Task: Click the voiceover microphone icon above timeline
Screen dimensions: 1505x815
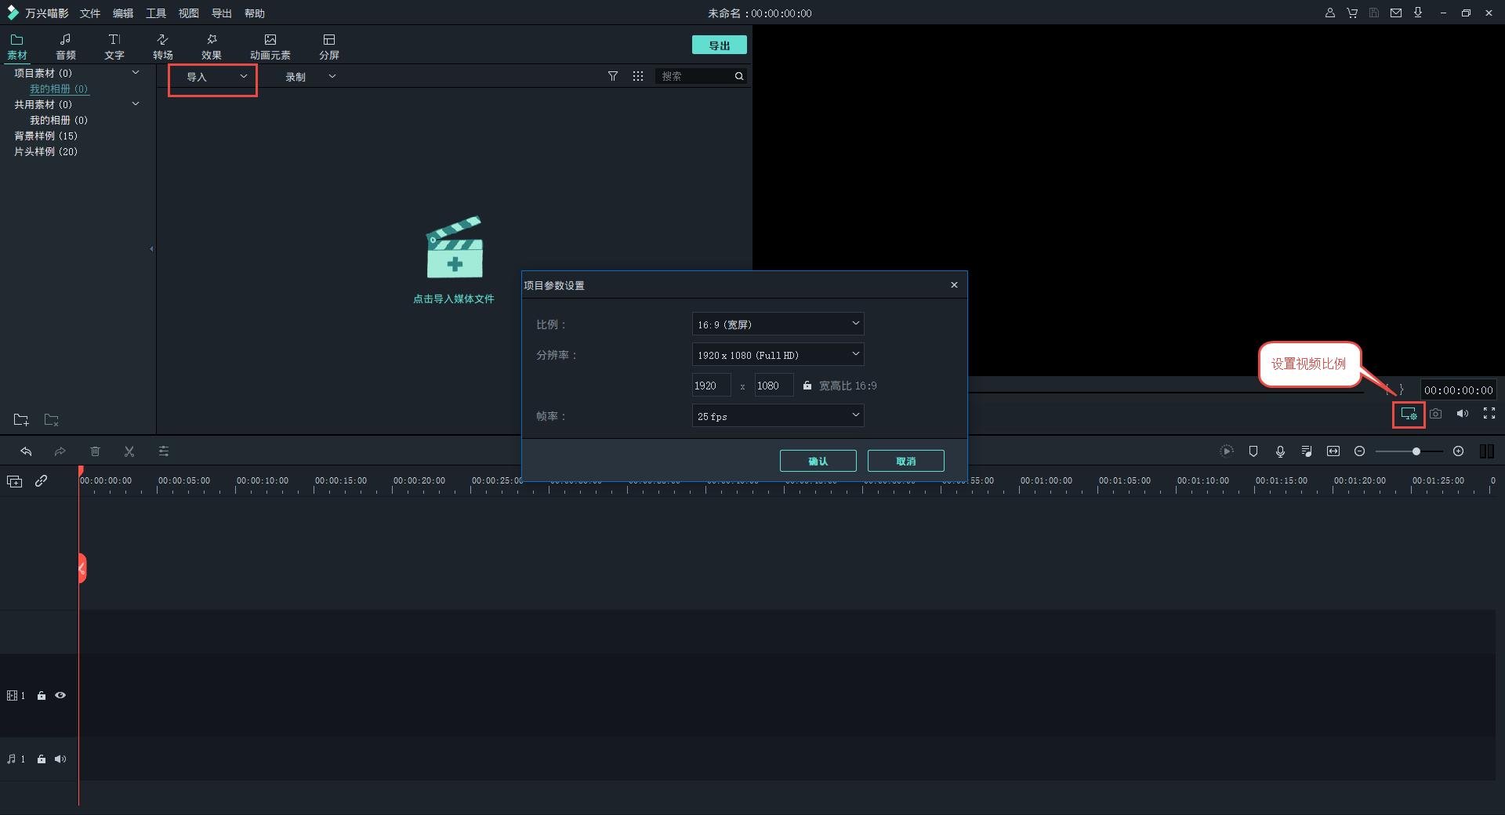Action: (x=1280, y=451)
